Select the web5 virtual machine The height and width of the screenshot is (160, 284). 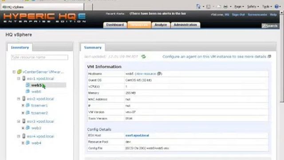[x=36, y=85]
